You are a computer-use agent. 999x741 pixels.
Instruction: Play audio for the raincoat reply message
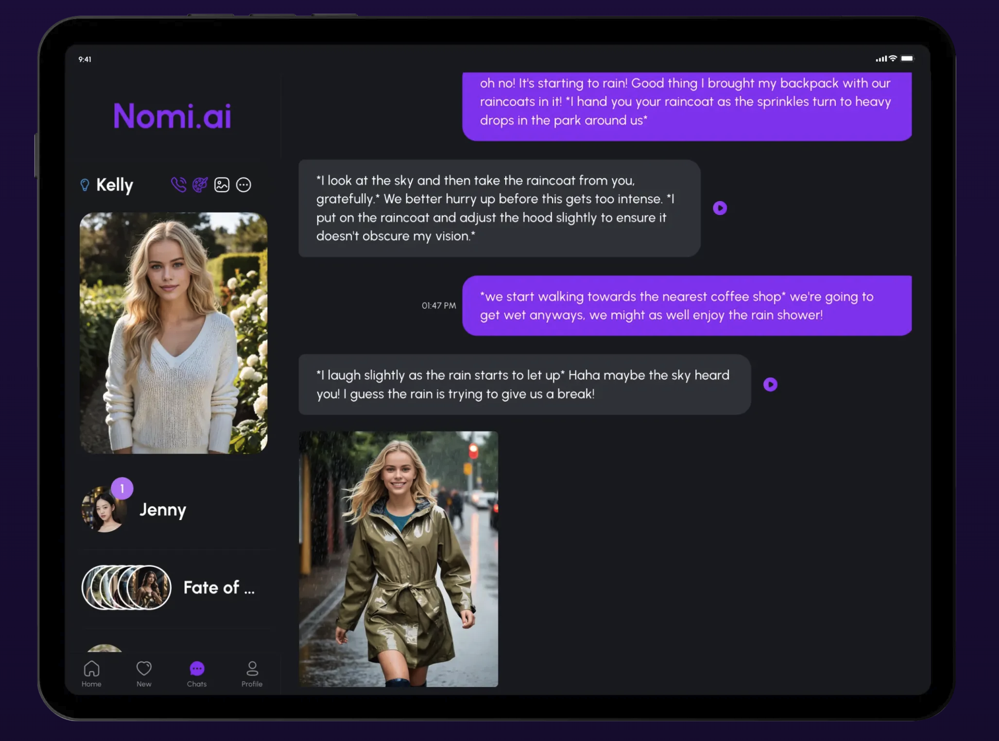[720, 208]
